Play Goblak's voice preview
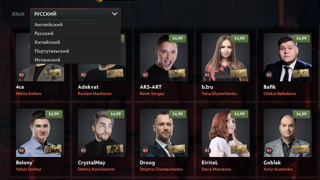 269,151
